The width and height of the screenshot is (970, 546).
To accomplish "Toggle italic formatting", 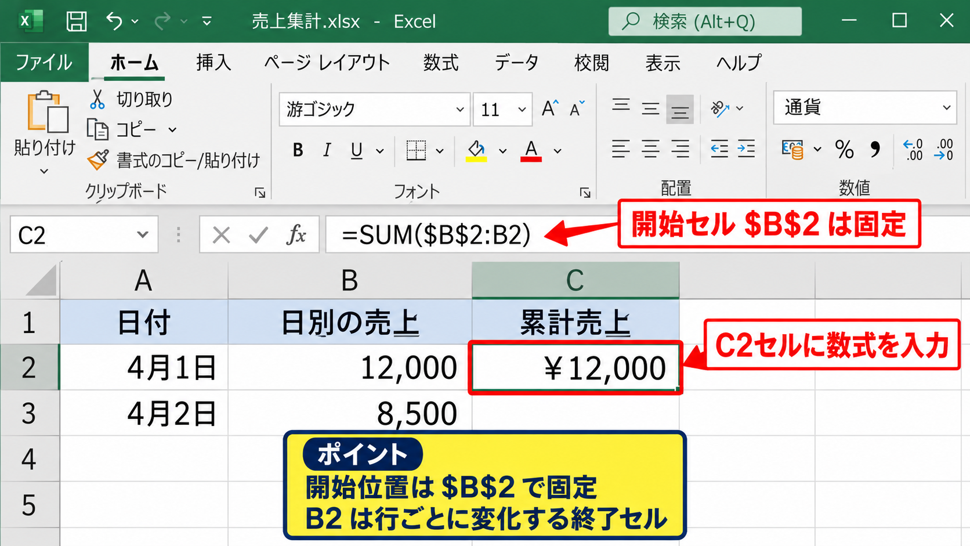I will [x=327, y=150].
